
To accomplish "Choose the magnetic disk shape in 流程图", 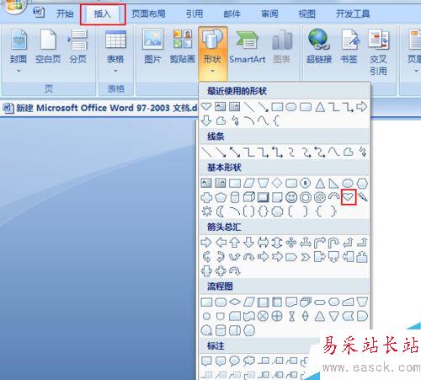I will tap(221, 330).
